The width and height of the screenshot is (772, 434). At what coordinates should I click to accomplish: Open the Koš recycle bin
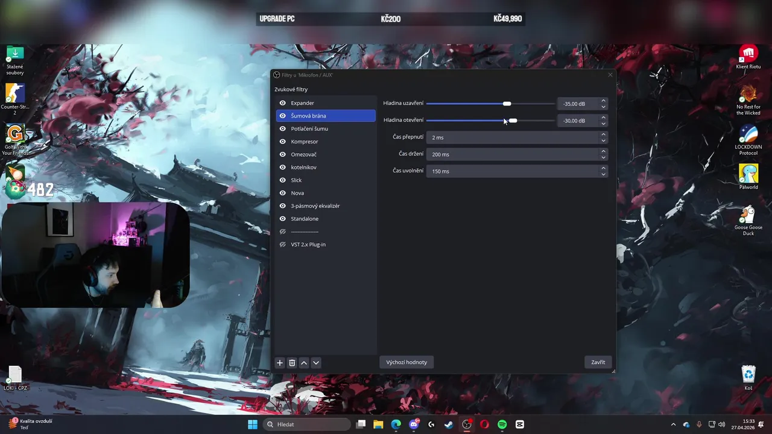coord(748,378)
